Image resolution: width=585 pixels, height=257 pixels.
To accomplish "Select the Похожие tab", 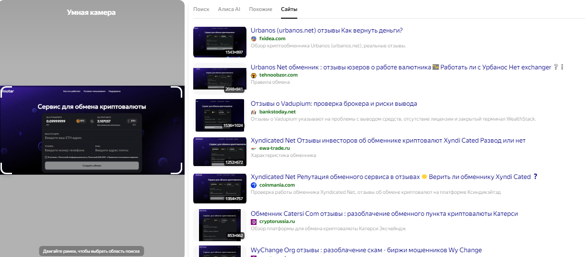I will coord(260,9).
